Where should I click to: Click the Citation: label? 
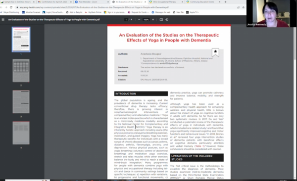pyautogui.click(x=122, y=80)
